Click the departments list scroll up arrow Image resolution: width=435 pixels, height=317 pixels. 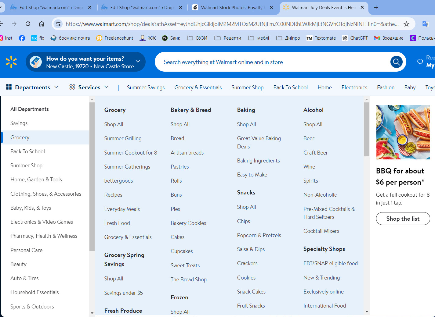[x=92, y=99]
